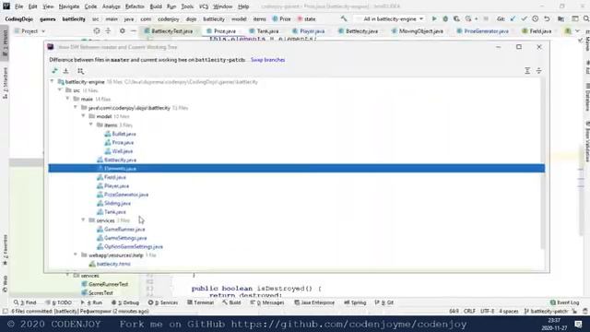This screenshot has height=332, width=590.
Task: Select OptionGameSettings.java in the diff tree
Action: pyautogui.click(x=133, y=246)
